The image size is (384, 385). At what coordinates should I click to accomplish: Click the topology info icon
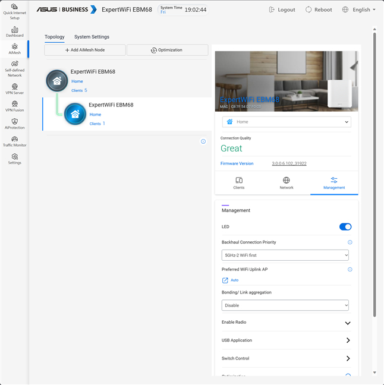point(203,141)
